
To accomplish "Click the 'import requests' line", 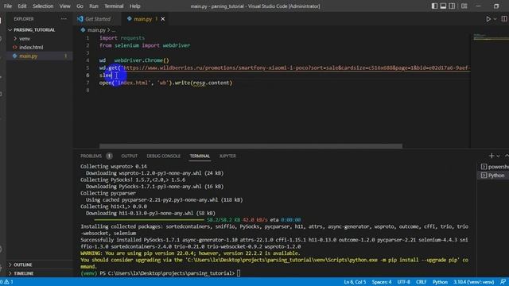I will point(122,38).
